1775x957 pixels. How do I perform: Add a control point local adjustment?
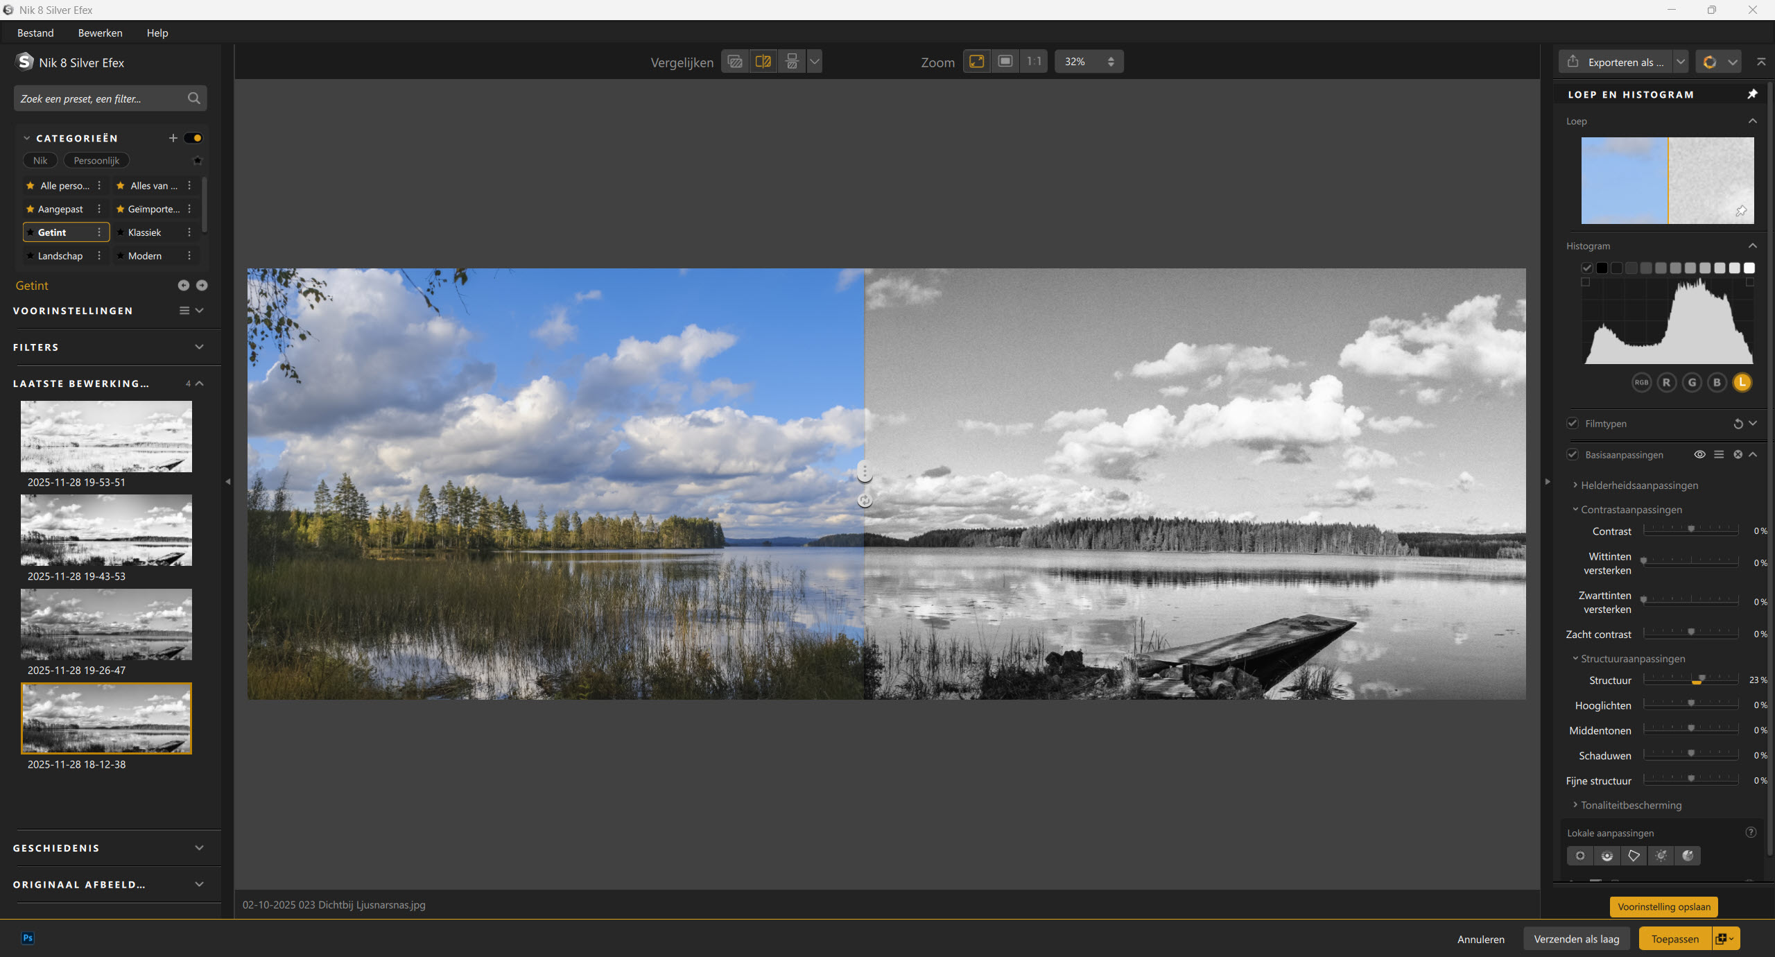coord(1579,856)
